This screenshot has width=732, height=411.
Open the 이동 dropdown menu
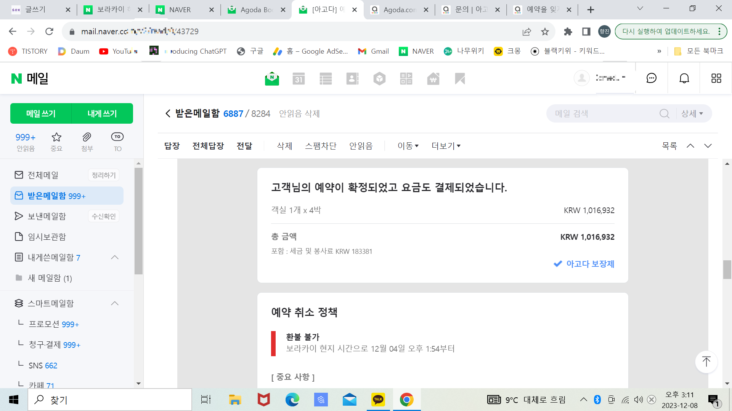coord(408,146)
